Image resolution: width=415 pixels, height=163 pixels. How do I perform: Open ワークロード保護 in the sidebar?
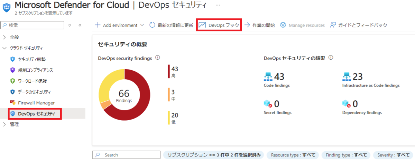point(32,81)
